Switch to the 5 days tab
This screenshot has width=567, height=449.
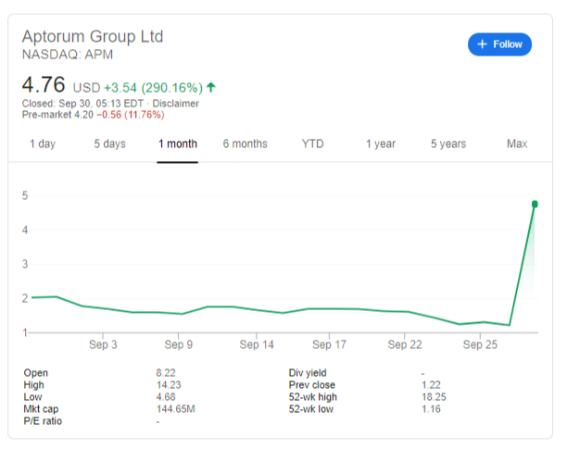[x=109, y=143]
